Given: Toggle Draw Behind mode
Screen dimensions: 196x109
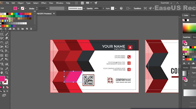Looking at the screenshot, I should (4, 91).
